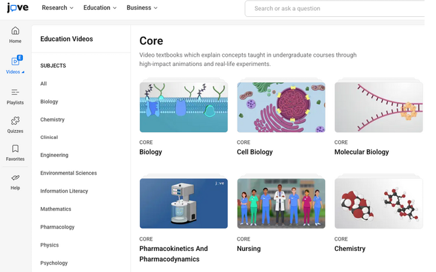Open Favorites bookmark icon
Screen dimensions: 436x272
(15, 152)
